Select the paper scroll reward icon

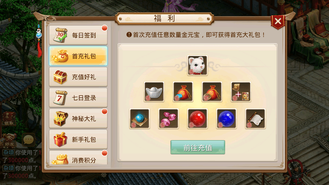255,119
